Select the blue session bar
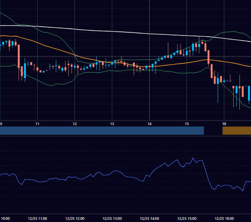 (102, 131)
